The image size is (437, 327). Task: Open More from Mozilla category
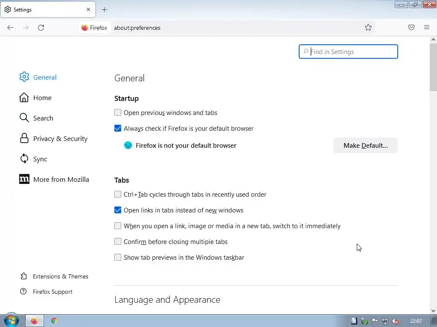tap(61, 179)
